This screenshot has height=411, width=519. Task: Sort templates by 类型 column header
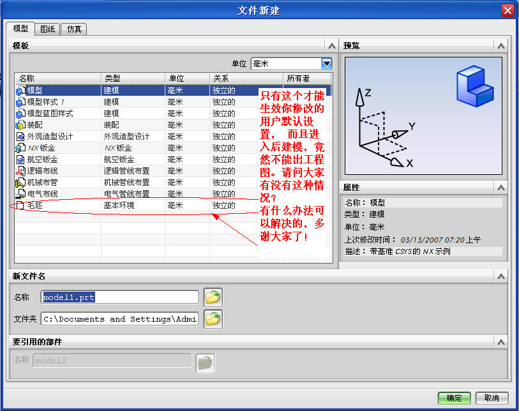pyautogui.click(x=133, y=78)
